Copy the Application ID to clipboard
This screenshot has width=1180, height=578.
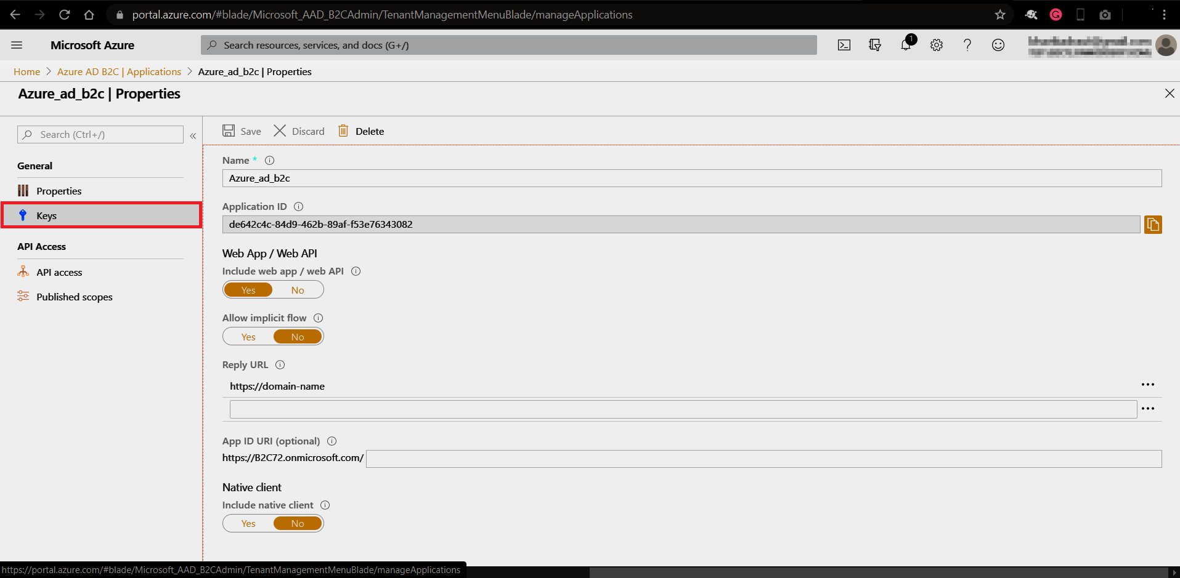click(1153, 225)
